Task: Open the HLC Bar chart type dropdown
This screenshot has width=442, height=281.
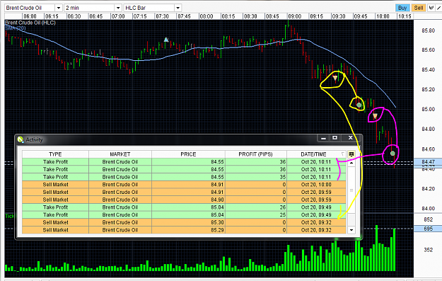Action: point(178,8)
